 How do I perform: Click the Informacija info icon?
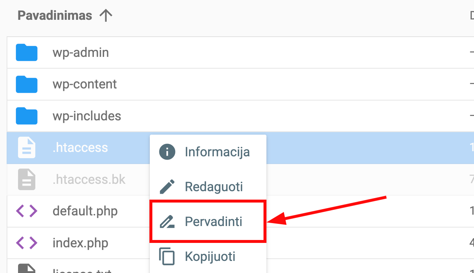click(x=166, y=152)
